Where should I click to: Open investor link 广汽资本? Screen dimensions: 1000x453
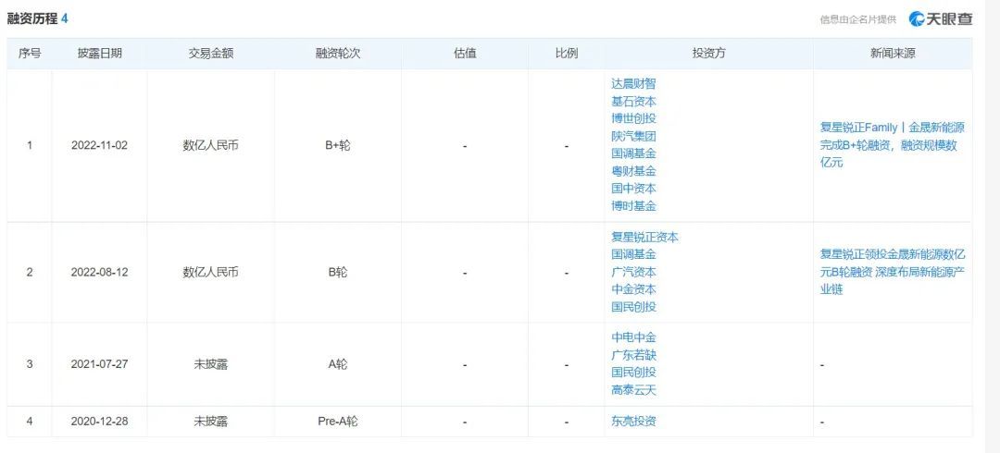click(x=633, y=272)
